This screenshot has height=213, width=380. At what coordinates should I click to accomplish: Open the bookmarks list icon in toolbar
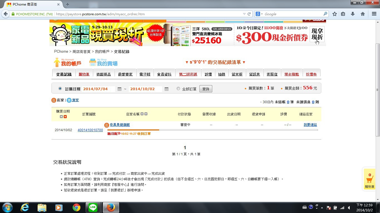[343, 14]
